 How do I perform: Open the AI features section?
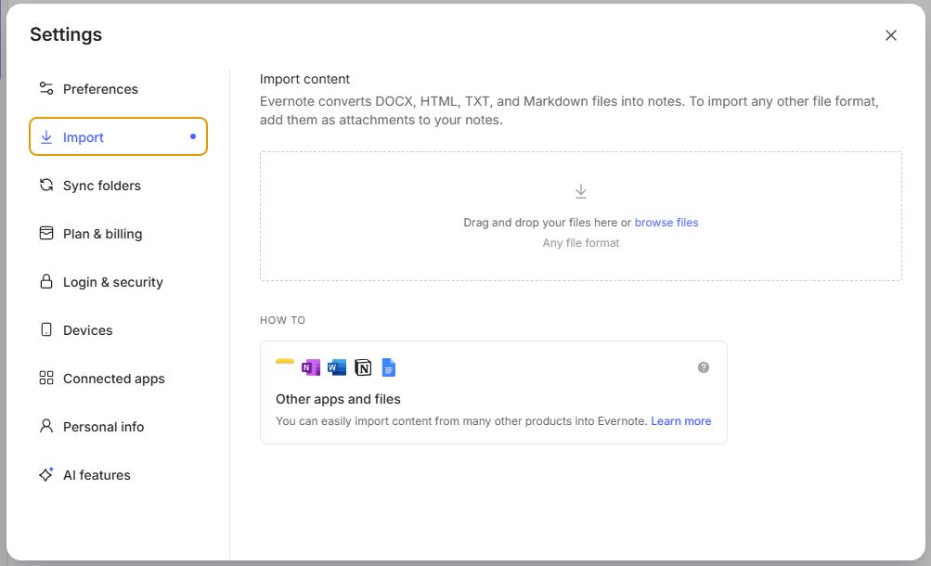(x=118, y=474)
